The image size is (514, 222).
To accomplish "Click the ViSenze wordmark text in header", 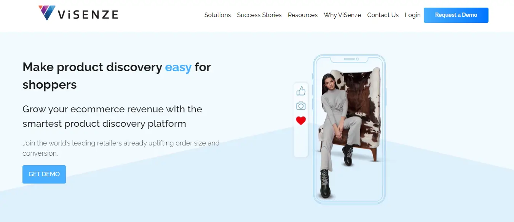I will click(x=88, y=14).
